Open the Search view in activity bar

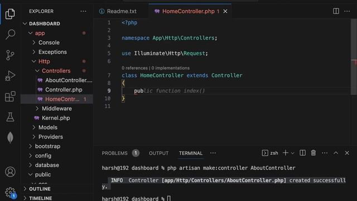pyautogui.click(x=10, y=35)
